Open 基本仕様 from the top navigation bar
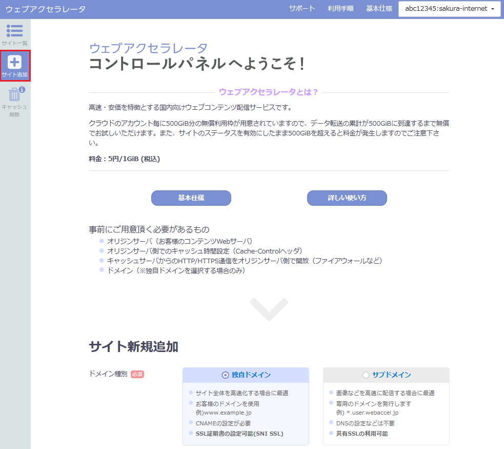504x449 pixels. (x=379, y=8)
